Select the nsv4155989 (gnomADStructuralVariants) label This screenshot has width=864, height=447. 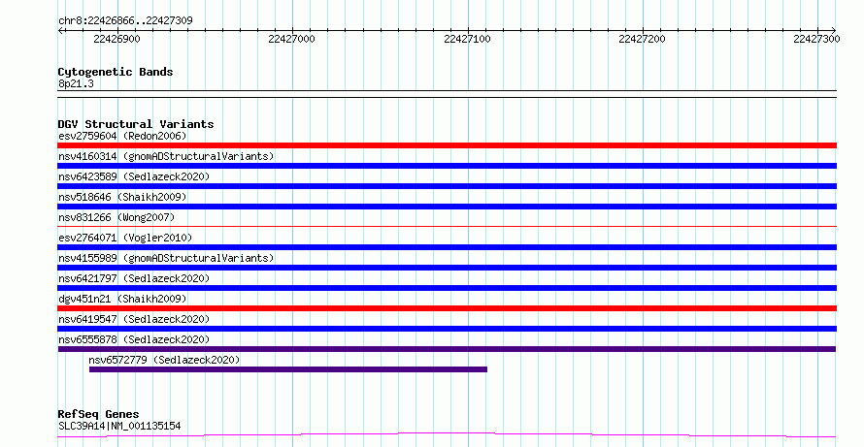[x=166, y=258]
